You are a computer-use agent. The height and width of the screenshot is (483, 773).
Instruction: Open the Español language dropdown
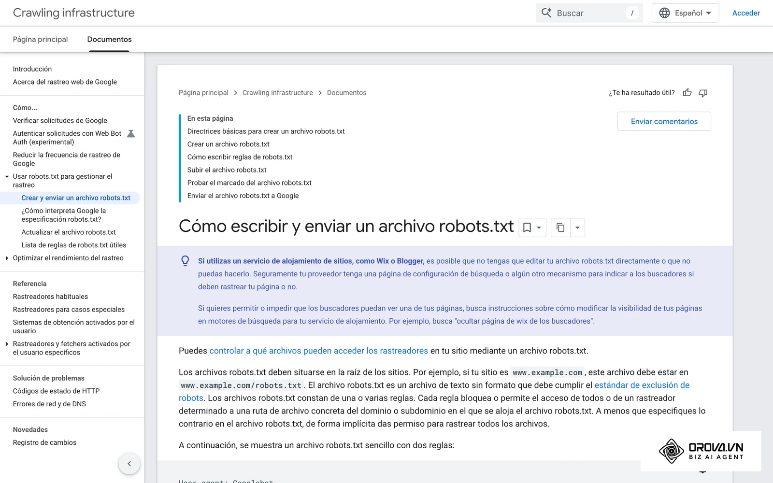(685, 13)
